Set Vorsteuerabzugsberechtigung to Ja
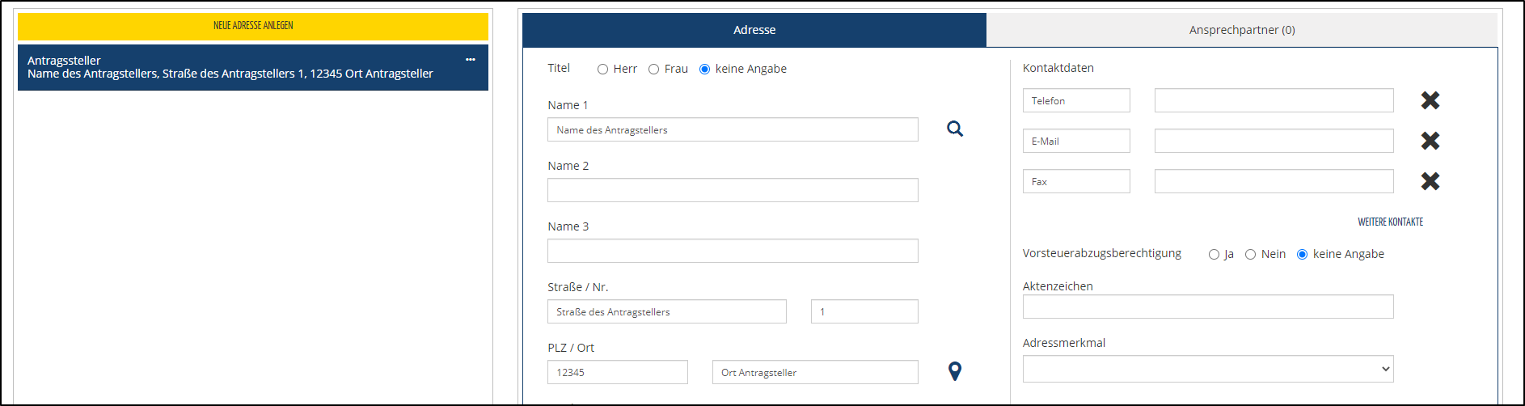1525x406 pixels. tap(1214, 255)
